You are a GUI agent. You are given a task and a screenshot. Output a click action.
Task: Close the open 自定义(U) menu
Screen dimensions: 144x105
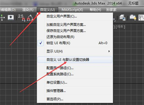pyautogui.click(x=48, y=10)
